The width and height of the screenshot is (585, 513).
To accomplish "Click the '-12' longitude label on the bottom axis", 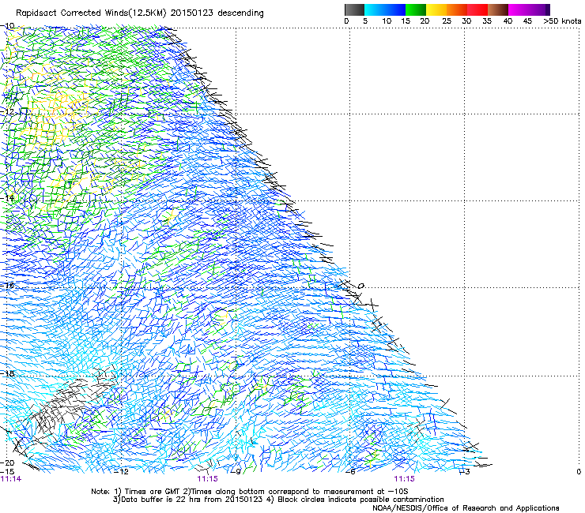I will pyautogui.click(x=121, y=472).
